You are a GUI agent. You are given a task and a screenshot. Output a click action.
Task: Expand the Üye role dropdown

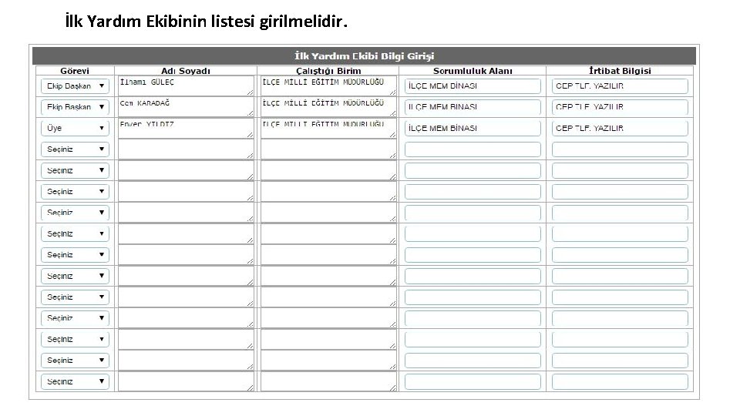pos(75,129)
